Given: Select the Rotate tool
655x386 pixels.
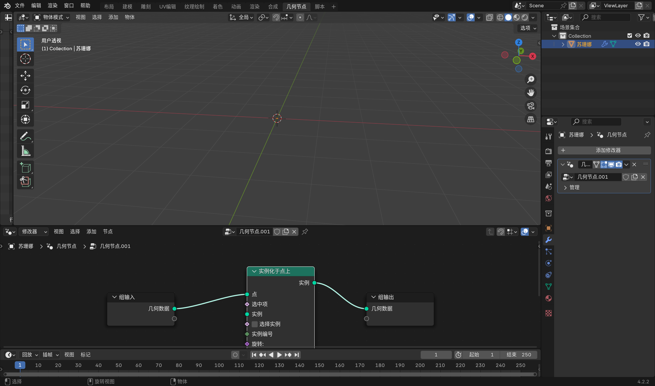Looking at the screenshot, I should (x=25, y=90).
